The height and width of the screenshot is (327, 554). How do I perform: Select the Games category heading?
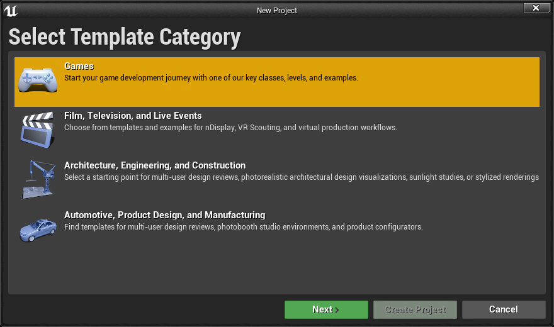click(x=79, y=66)
